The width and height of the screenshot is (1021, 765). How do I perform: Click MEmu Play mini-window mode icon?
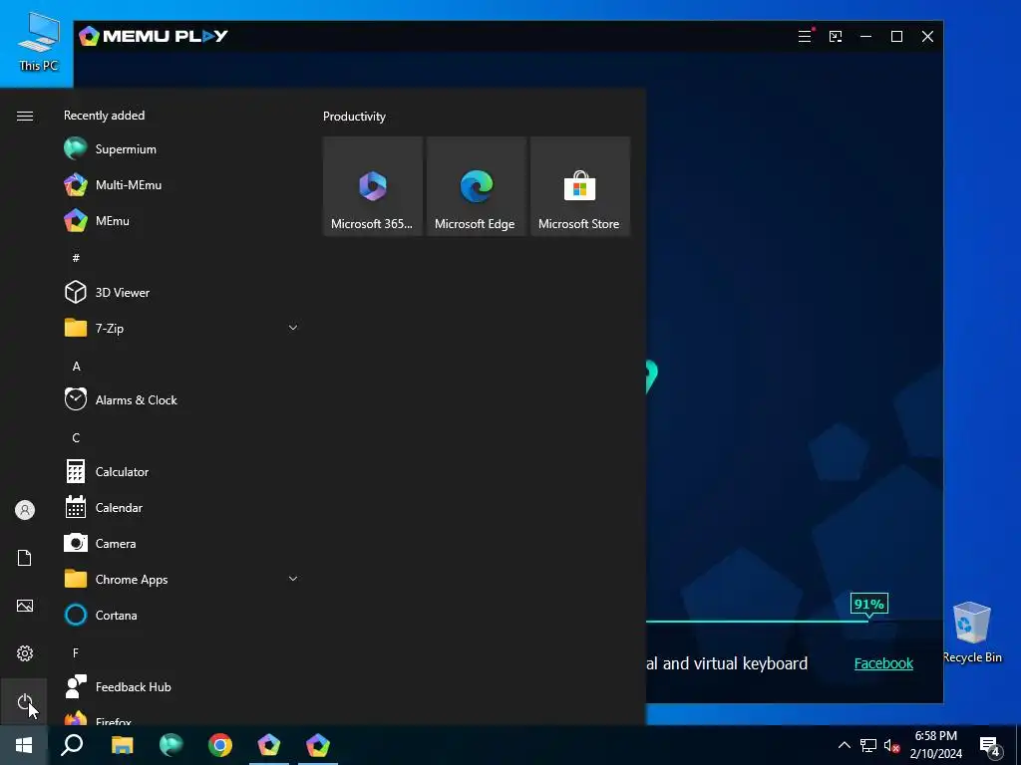pos(836,37)
